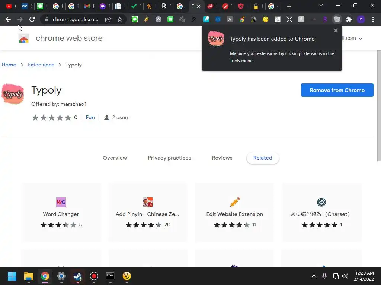Open a new browser tab

pos(289,6)
